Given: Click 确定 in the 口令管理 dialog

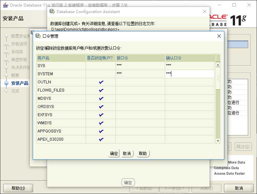Looking at the screenshot, I should pyautogui.click(x=114, y=154).
